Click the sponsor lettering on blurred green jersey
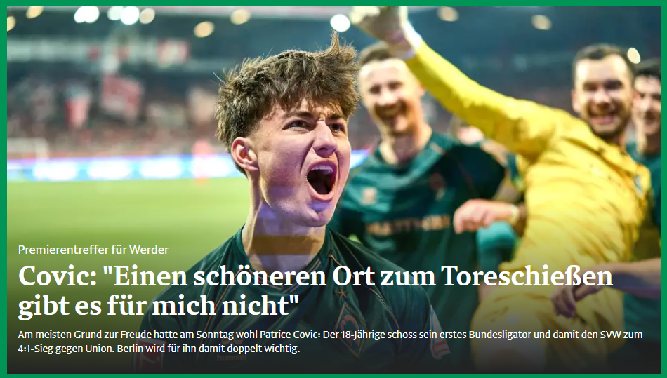The height and width of the screenshot is (378, 667). pos(407,226)
